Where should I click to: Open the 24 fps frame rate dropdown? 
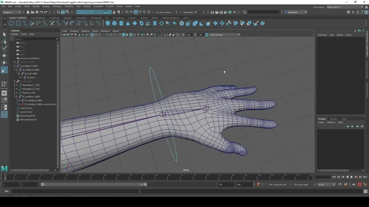(x=326, y=185)
